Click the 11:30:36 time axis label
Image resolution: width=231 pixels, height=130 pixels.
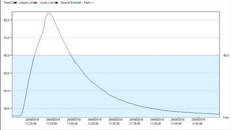(x=114, y=124)
